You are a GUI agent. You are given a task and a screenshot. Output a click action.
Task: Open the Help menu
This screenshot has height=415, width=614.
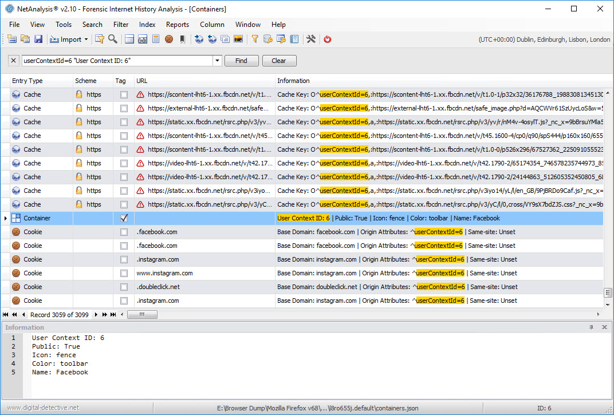[278, 24]
